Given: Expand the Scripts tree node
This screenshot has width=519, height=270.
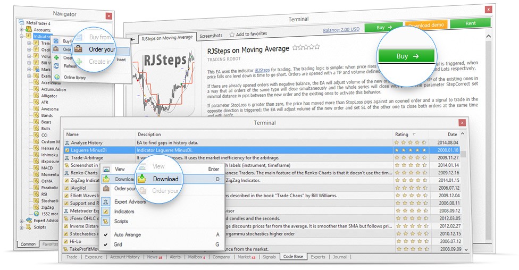Looking at the screenshot, I should 22,227.
